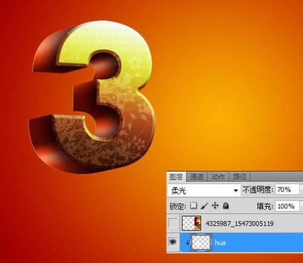Expand the 不透明度 opacity slider arrow
This screenshot has height=263, width=303.
coord(302,190)
